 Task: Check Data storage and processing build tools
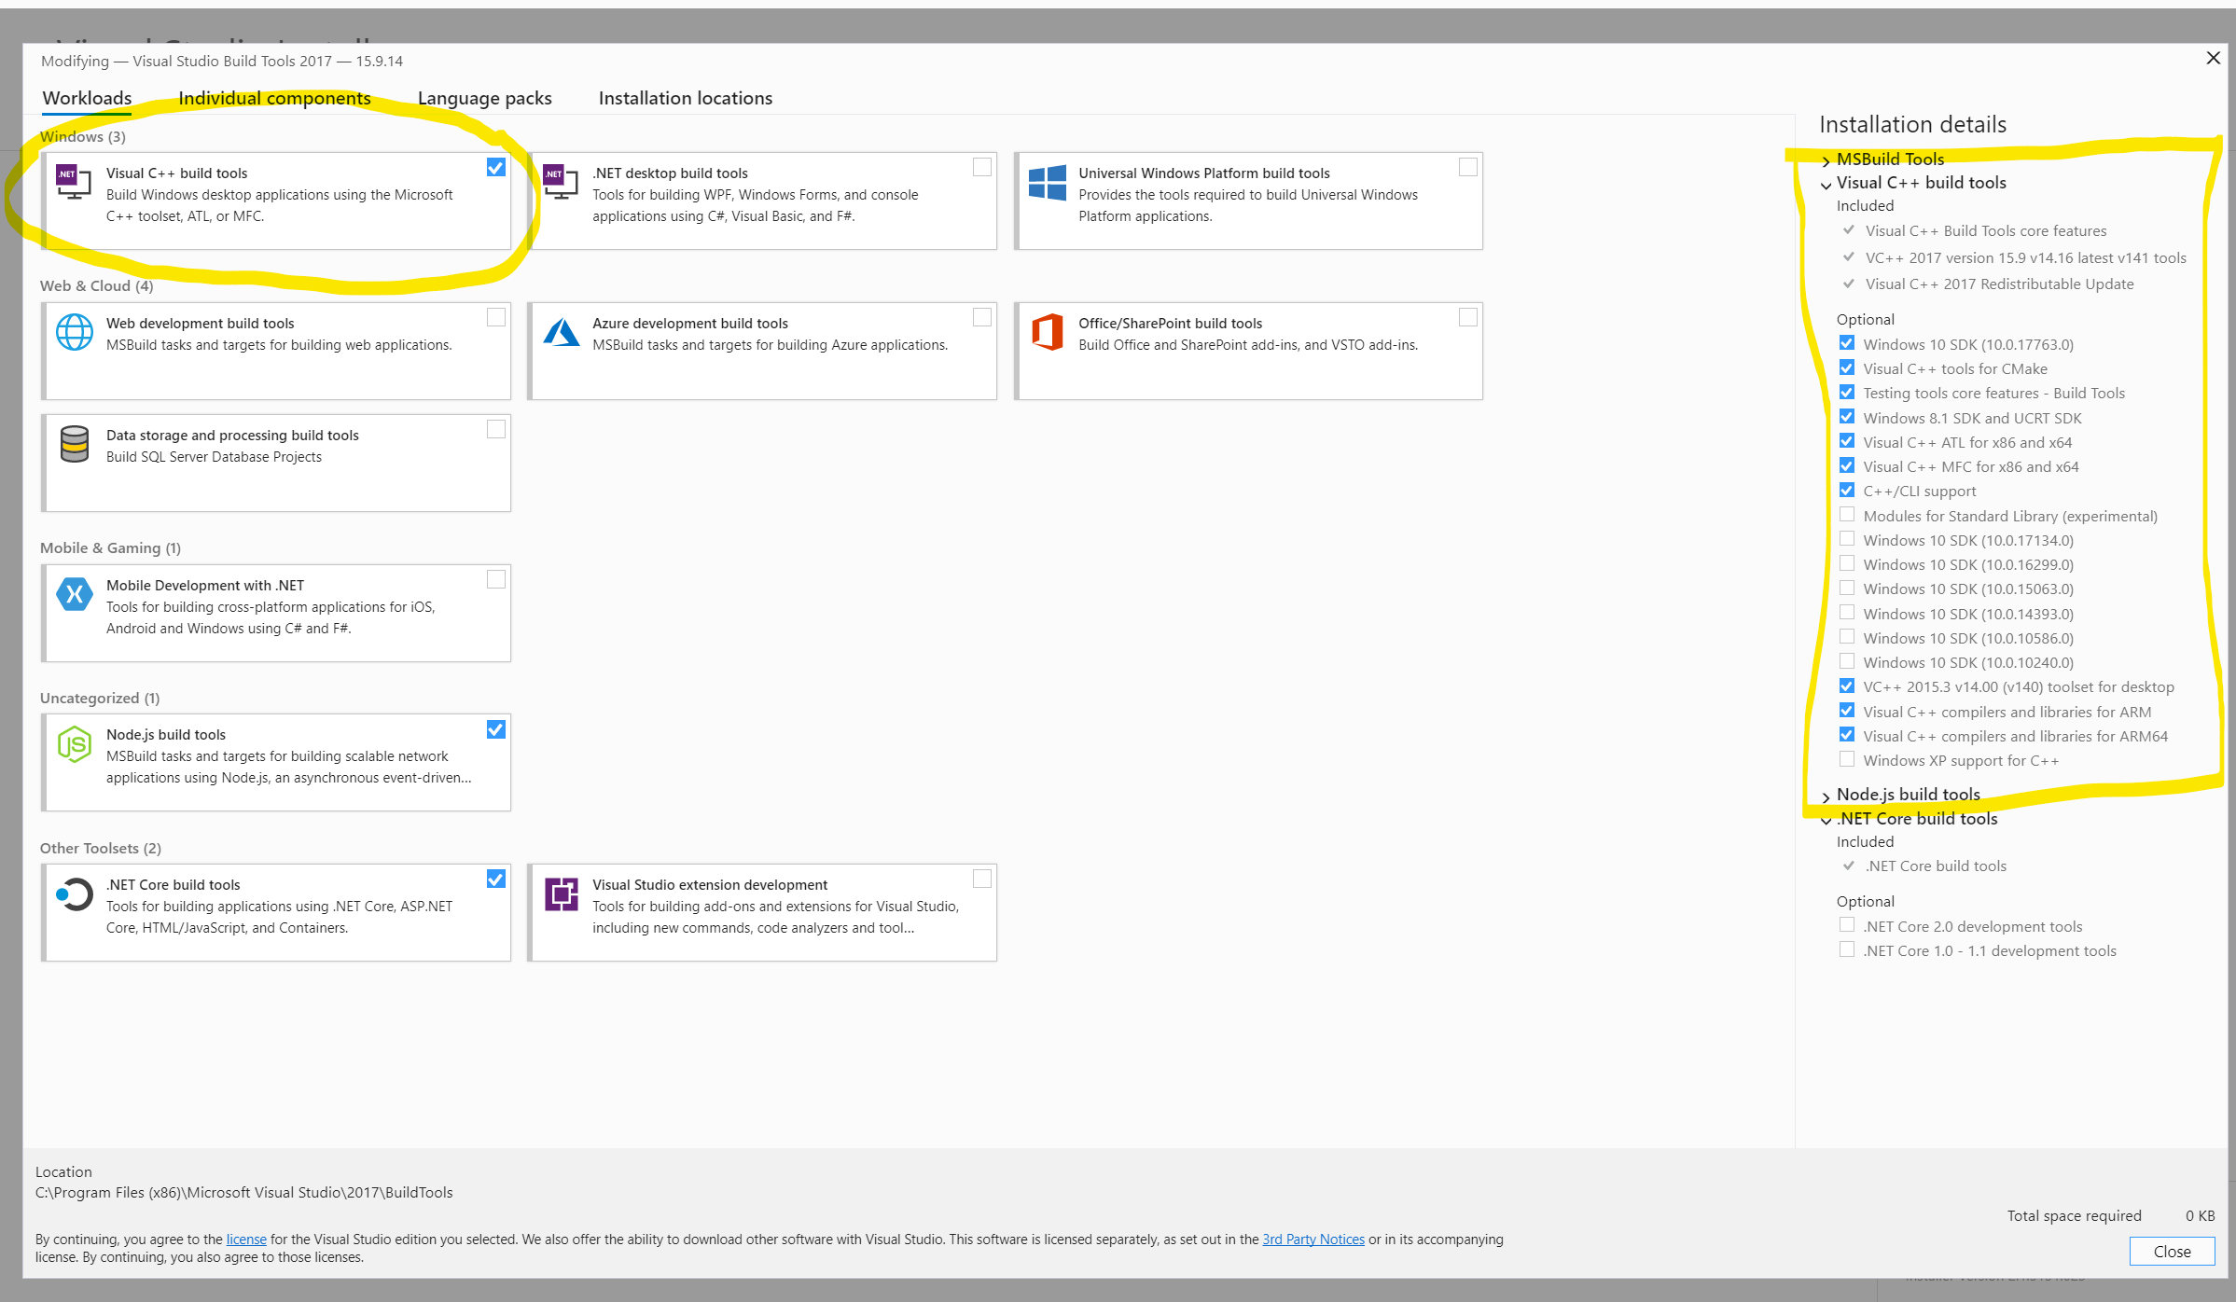pyautogui.click(x=496, y=429)
